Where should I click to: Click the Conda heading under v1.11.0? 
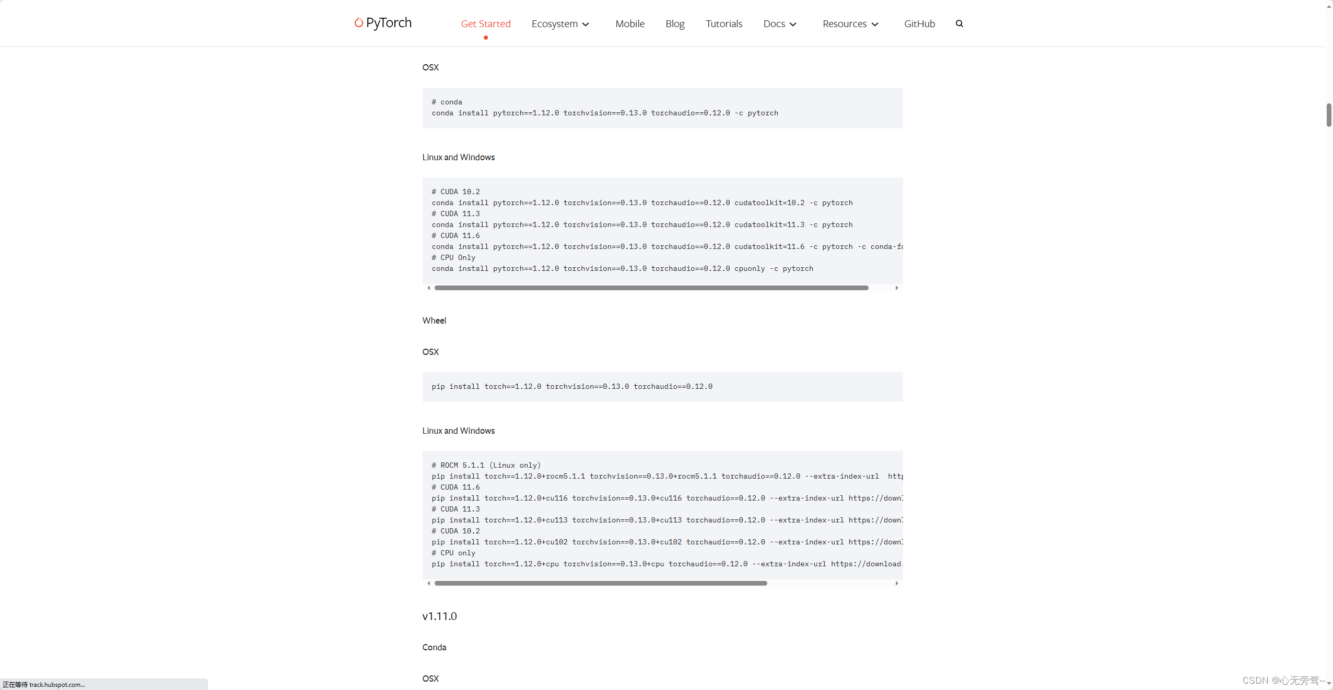click(434, 647)
